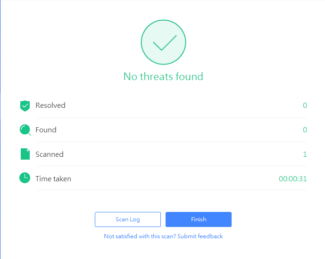
Task: Click the Submit feedback link text
Action: (x=200, y=236)
